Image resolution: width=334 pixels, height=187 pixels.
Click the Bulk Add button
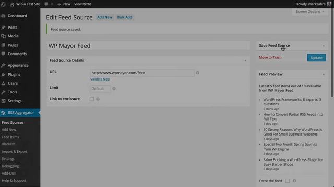tap(125, 17)
